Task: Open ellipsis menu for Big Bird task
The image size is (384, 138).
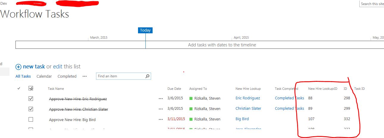Action: [161, 120]
